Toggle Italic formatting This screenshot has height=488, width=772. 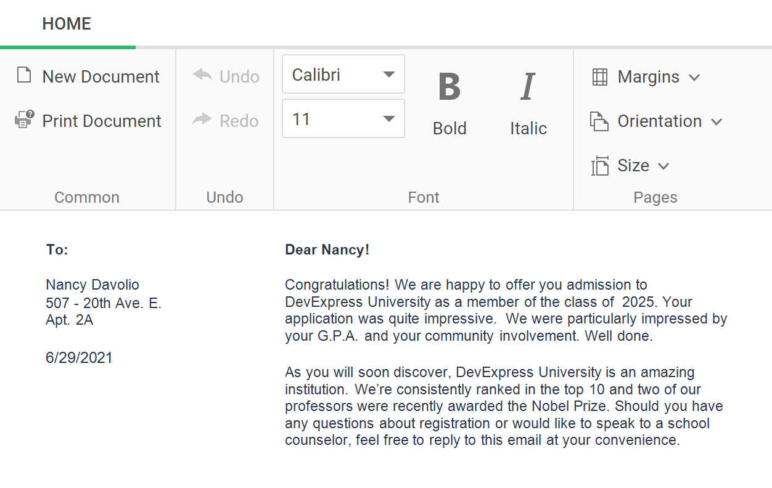528,102
